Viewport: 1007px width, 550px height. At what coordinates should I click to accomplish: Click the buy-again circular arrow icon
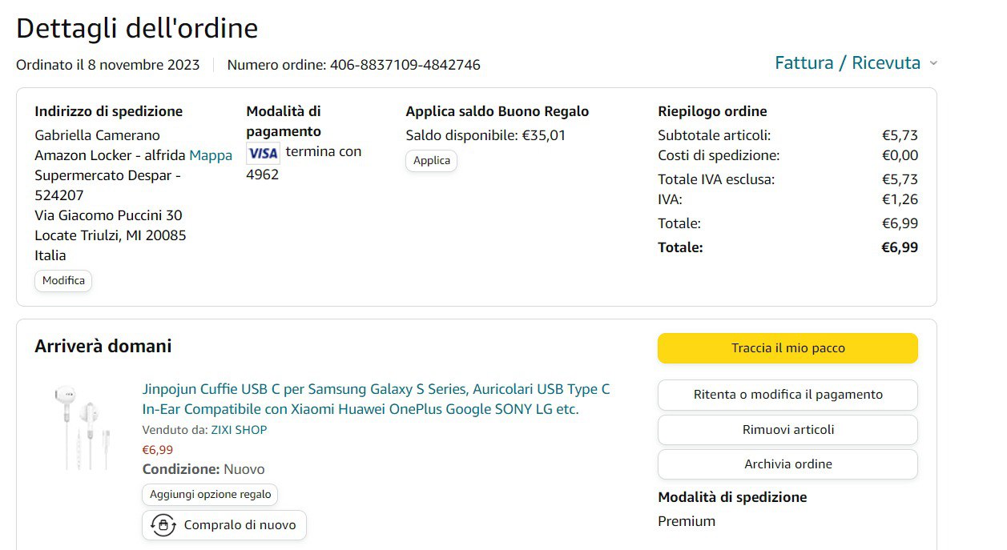163,525
